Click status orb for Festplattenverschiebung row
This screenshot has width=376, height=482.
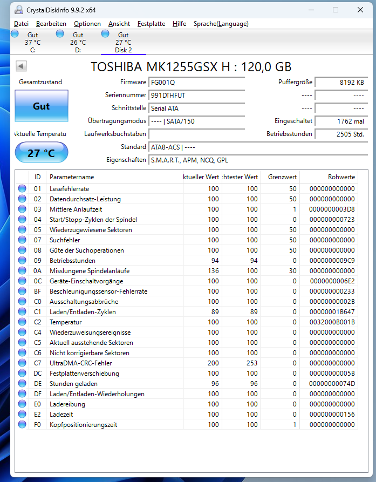point(22,373)
